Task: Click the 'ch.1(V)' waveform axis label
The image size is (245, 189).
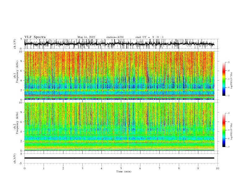Action: pos(15,44)
